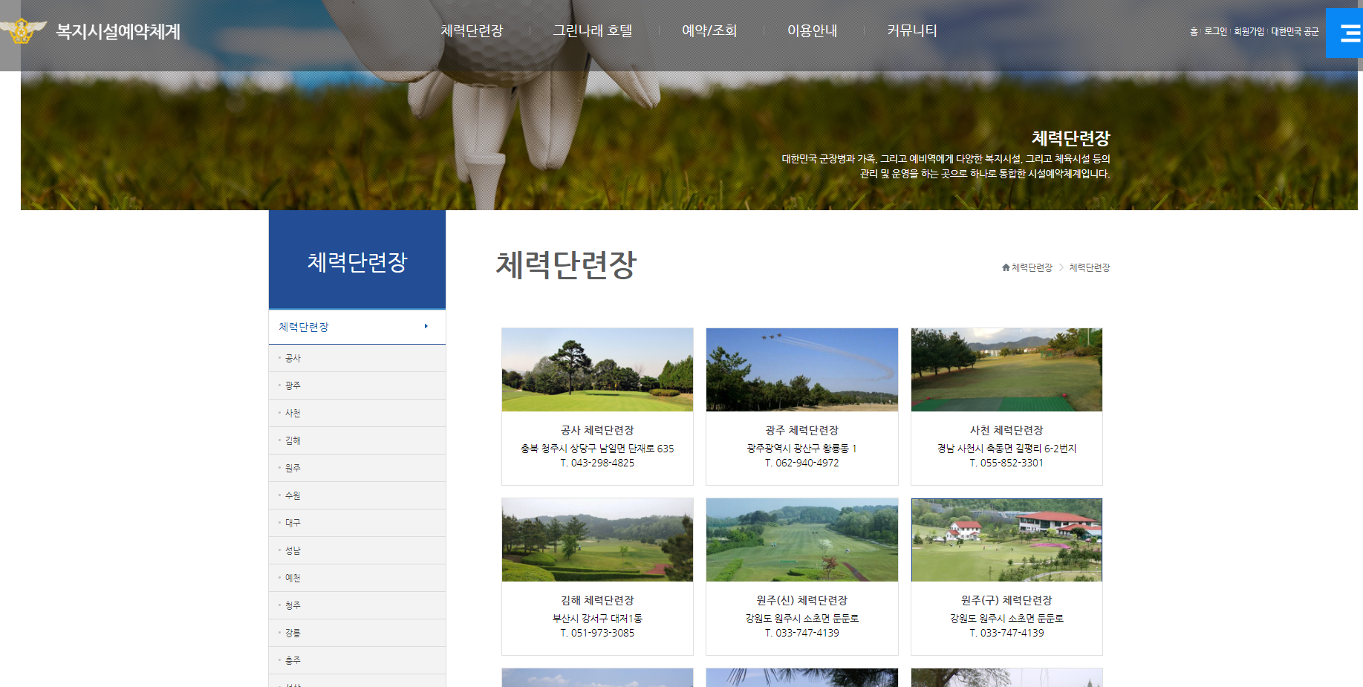The width and height of the screenshot is (1363, 687).
Task: Open the 김해 체력단련장 photo thumbnail
Action: coord(597,540)
